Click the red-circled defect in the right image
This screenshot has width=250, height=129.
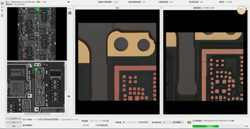click(205, 62)
